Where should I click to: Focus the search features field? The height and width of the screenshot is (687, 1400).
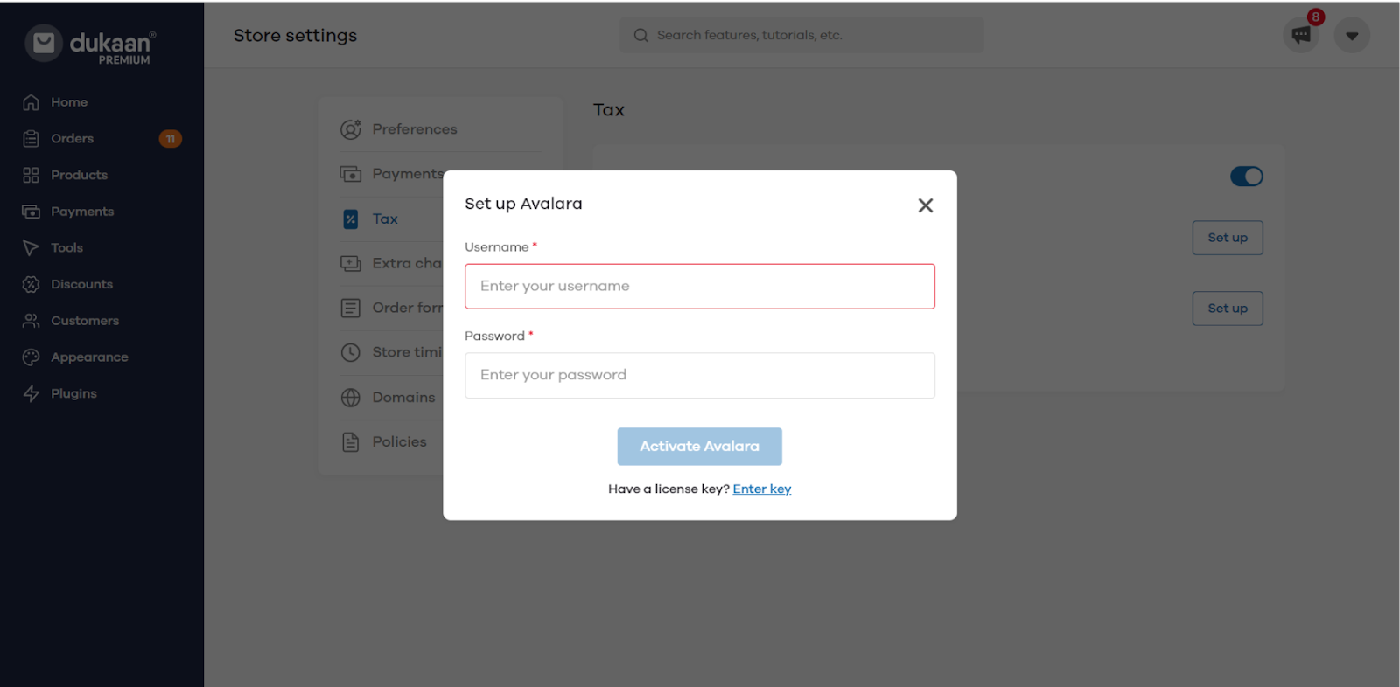[801, 35]
